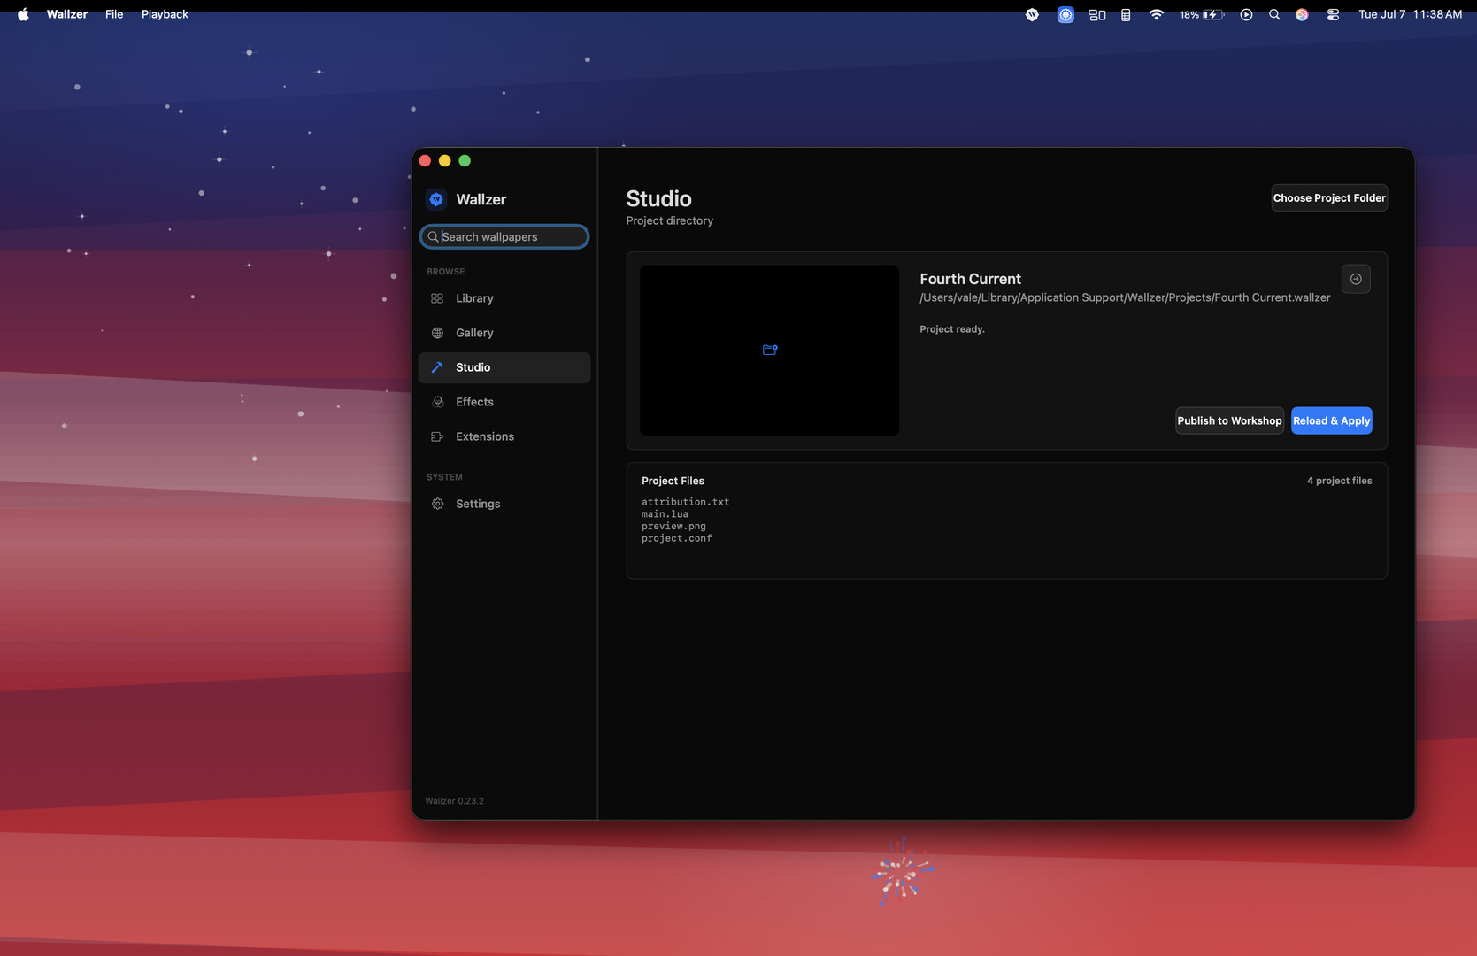Click the blue circular menu bar icon
This screenshot has height=956, width=1477.
click(1065, 14)
